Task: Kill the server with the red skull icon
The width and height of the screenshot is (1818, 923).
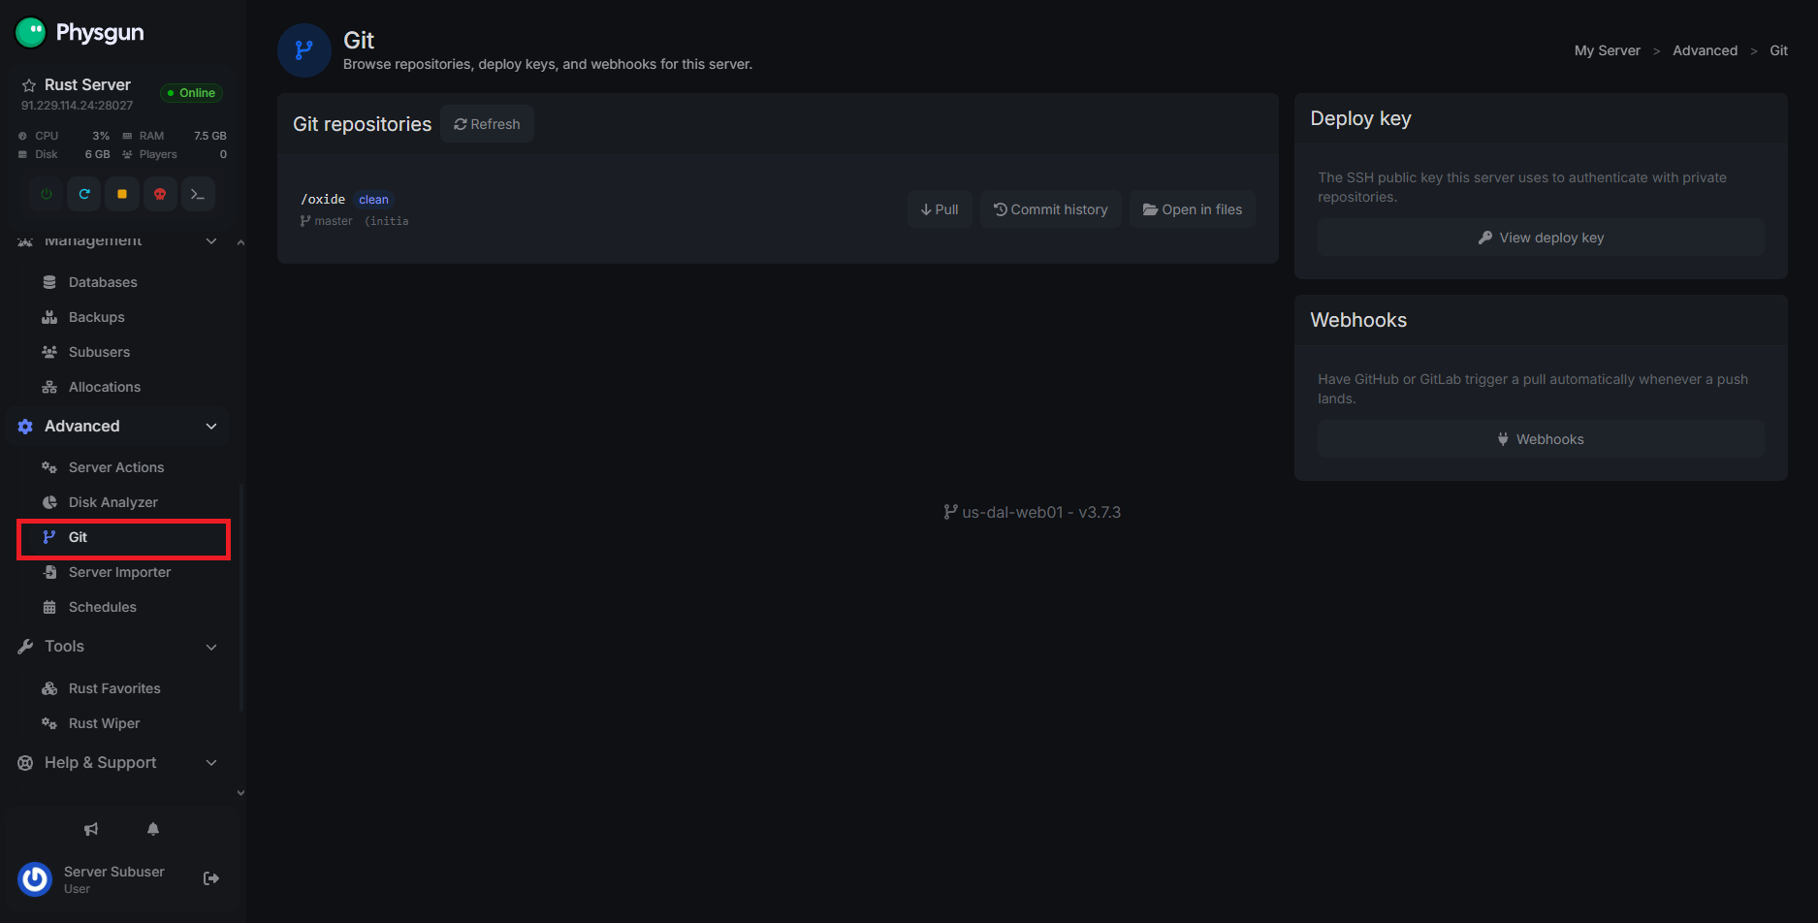Action: tap(160, 194)
